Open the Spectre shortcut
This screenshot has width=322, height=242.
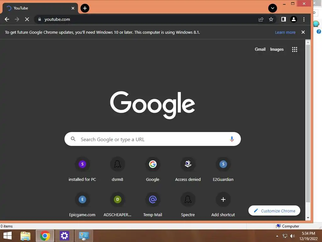188,205
